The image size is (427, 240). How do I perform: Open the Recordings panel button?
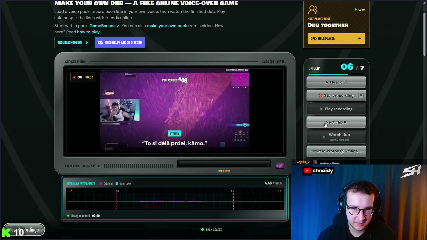[x=24, y=230]
